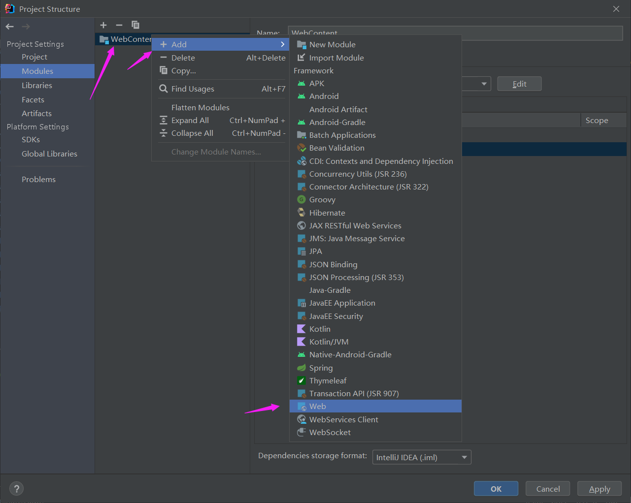
Task: Choose Kotlin/JVM framework
Action: point(375,342)
